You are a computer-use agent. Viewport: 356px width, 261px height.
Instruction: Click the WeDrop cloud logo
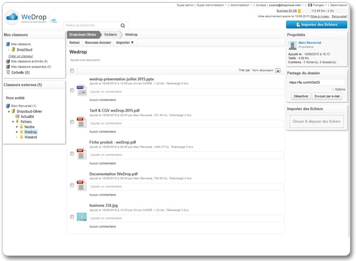point(12,17)
